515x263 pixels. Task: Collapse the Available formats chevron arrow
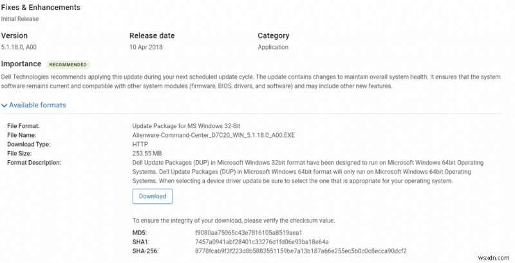pyautogui.click(x=5, y=105)
